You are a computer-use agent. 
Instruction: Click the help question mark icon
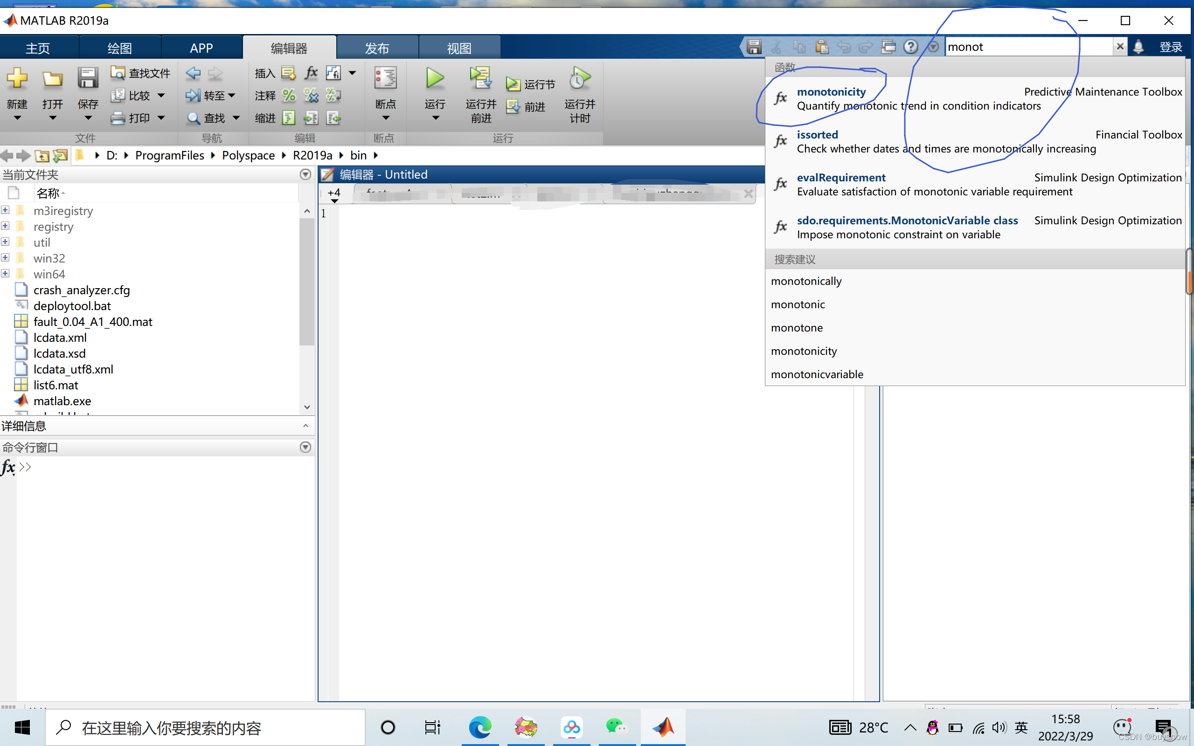click(x=911, y=47)
